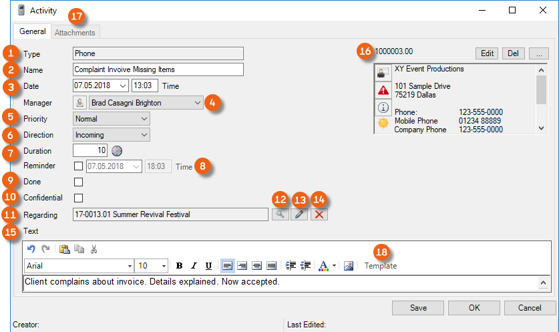Click the info circle icon in contact panel
Image resolution: width=559 pixels, height=332 pixels.
383,107
